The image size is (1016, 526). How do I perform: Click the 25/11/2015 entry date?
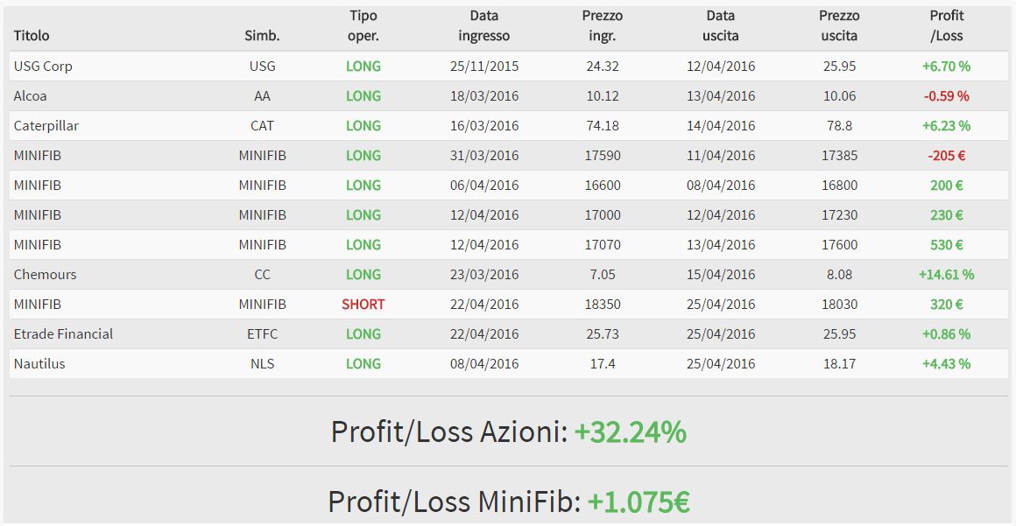coord(484,66)
